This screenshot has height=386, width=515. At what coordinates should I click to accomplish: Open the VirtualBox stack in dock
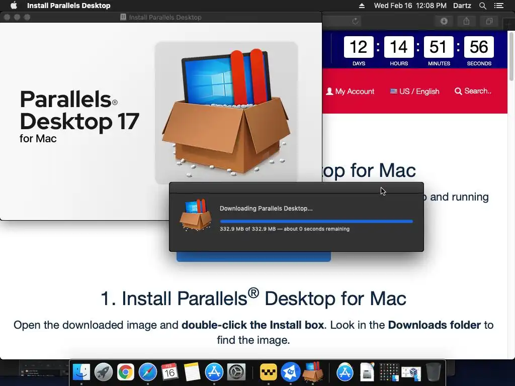411,372
